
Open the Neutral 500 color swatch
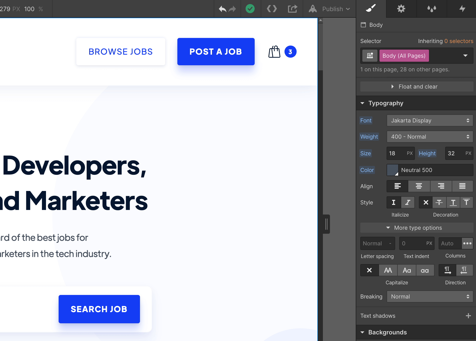(392, 170)
